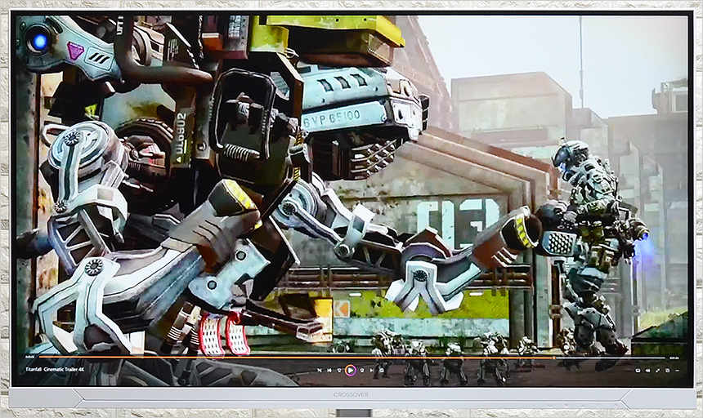The width and height of the screenshot is (703, 418).
Task: Click the total duration time label
Action: 674,357
